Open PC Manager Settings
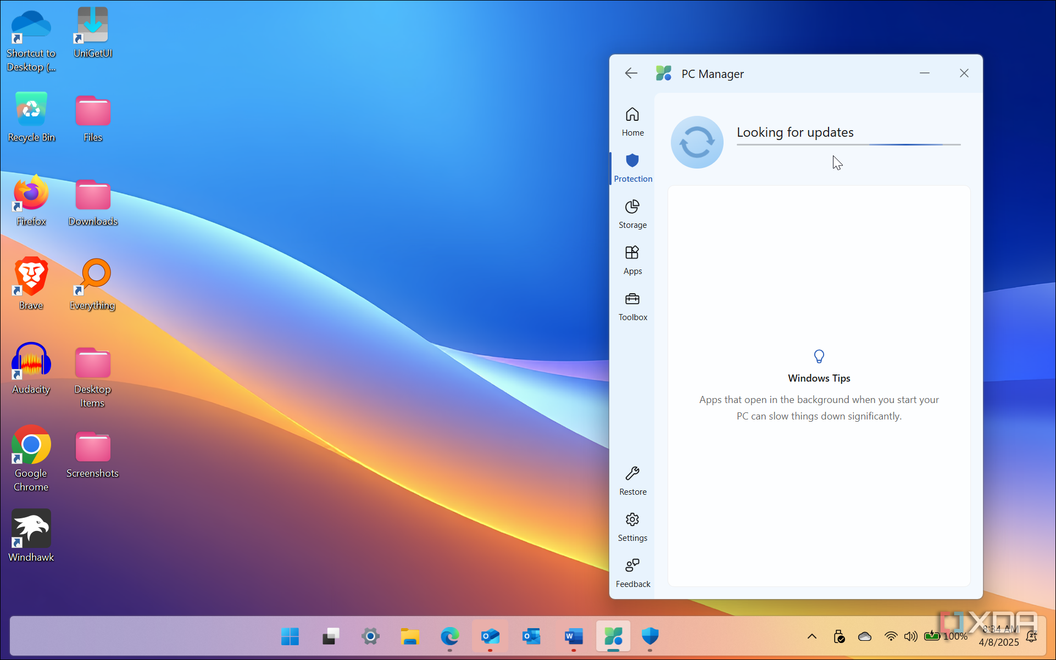1056x660 pixels. pos(632,527)
